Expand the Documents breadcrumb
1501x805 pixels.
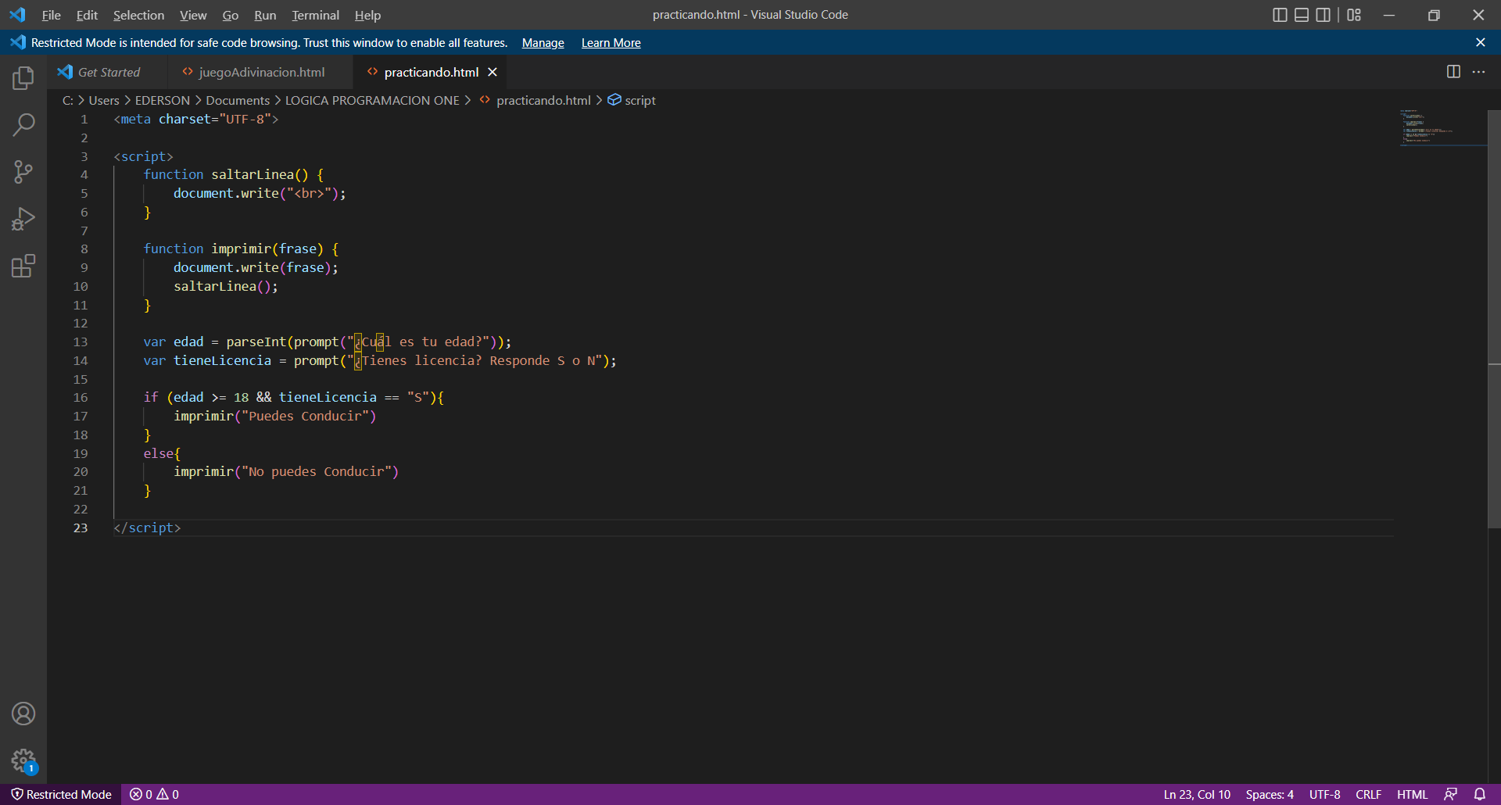(x=238, y=100)
